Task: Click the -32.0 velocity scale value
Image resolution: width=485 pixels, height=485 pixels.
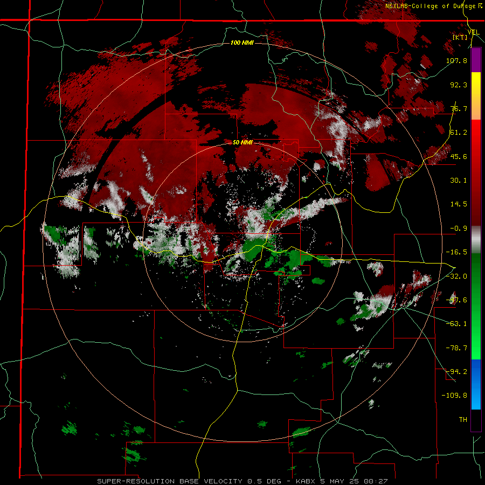Action: click(456, 276)
